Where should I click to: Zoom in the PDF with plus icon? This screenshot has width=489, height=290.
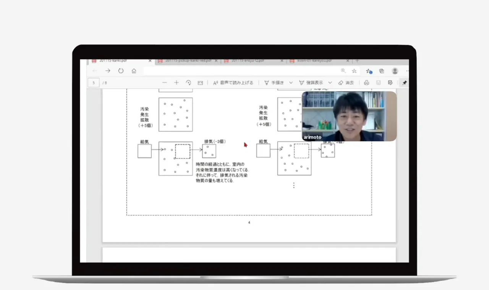(x=176, y=83)
